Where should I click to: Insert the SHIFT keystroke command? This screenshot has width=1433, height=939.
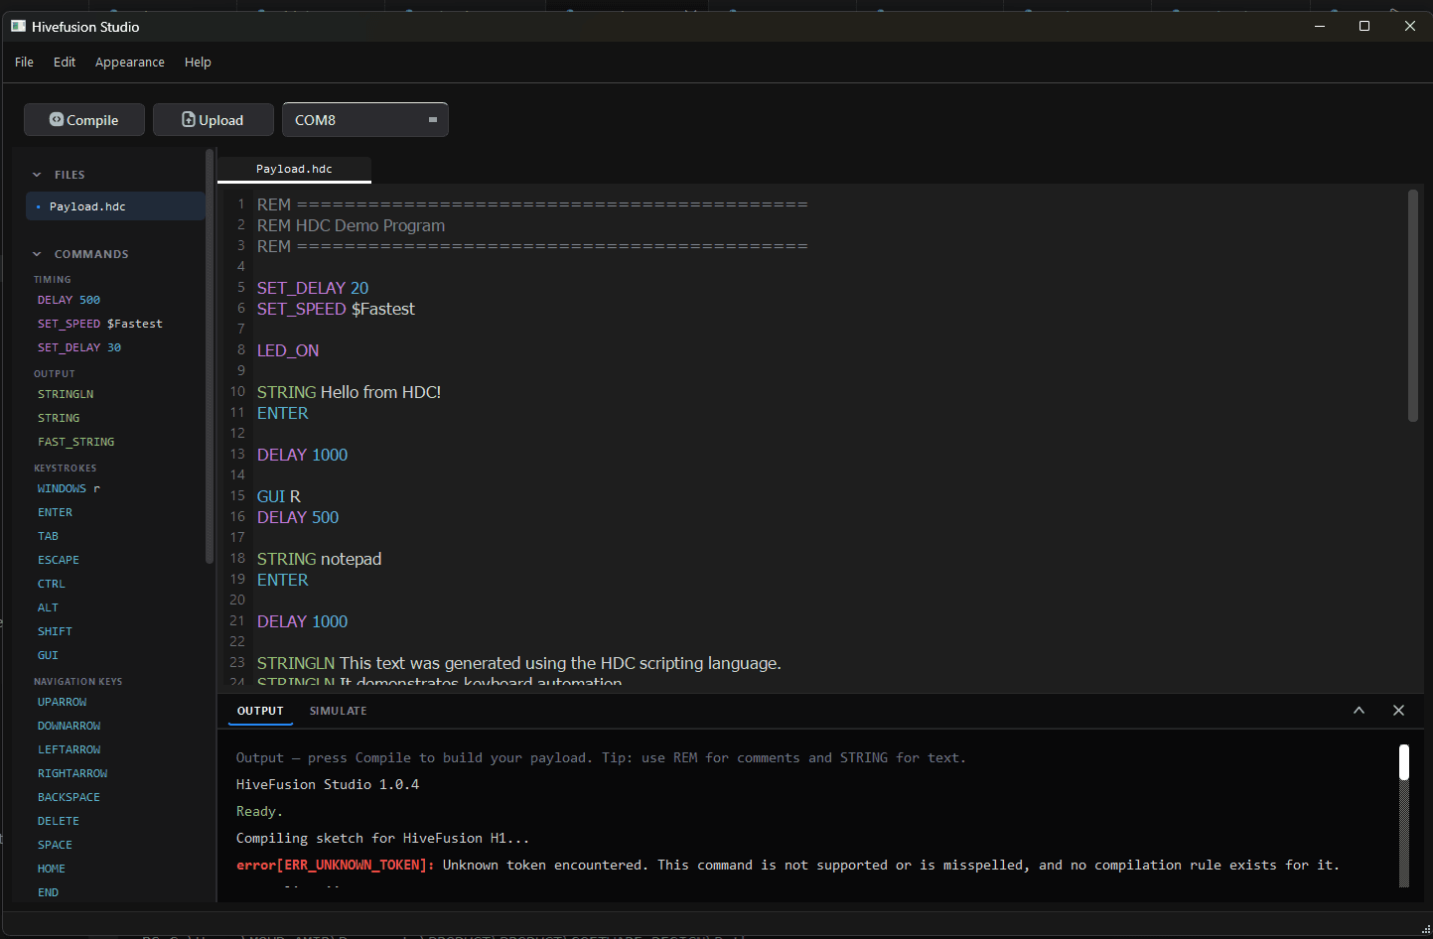click(55, 631)
